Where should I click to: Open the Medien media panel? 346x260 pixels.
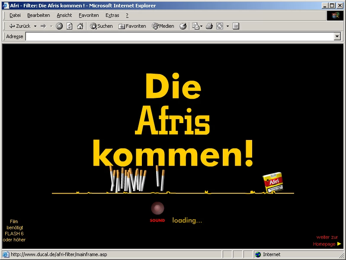pos(163,26)
